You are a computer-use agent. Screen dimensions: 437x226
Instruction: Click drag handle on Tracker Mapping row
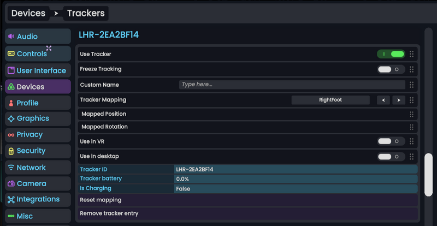(412, 100)
